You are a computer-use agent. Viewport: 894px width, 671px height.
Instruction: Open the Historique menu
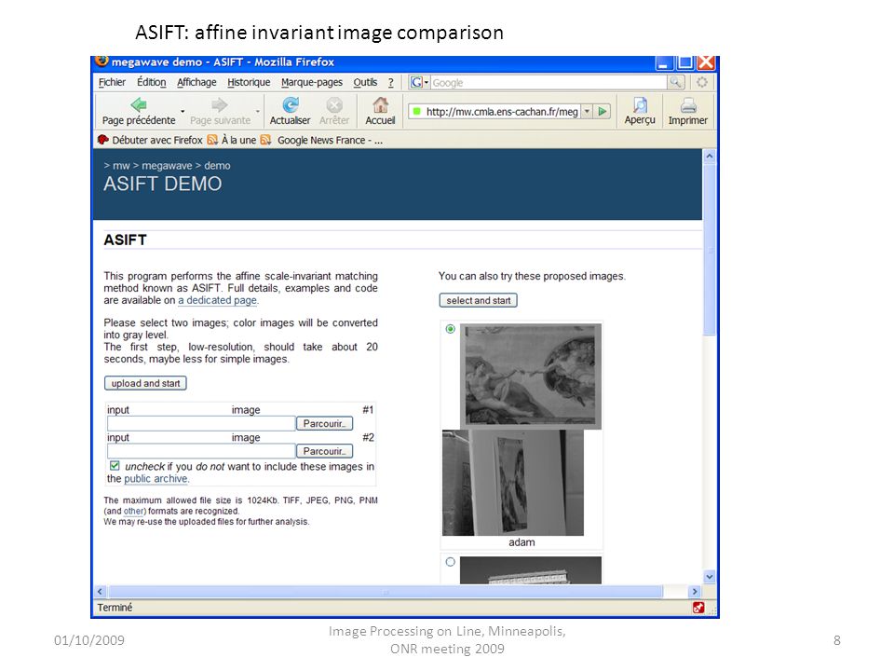249,82
